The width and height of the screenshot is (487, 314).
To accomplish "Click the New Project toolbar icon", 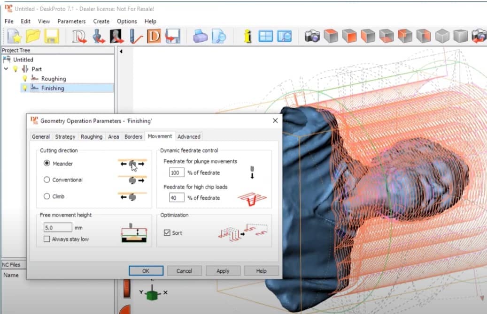I will 14,36.
